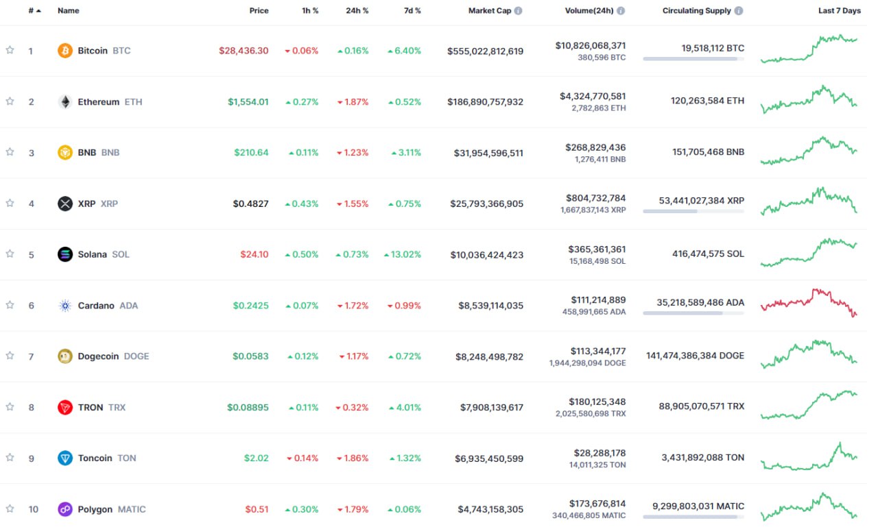
Task: Click the Ethereum diamond logo icon
Action: click(x=65, y=102)
